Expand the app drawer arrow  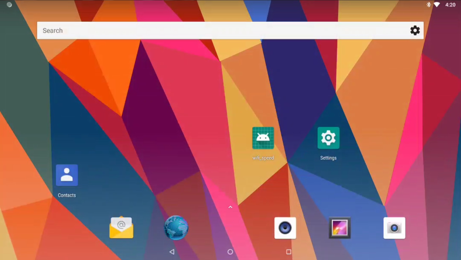[x=230, y=207]
